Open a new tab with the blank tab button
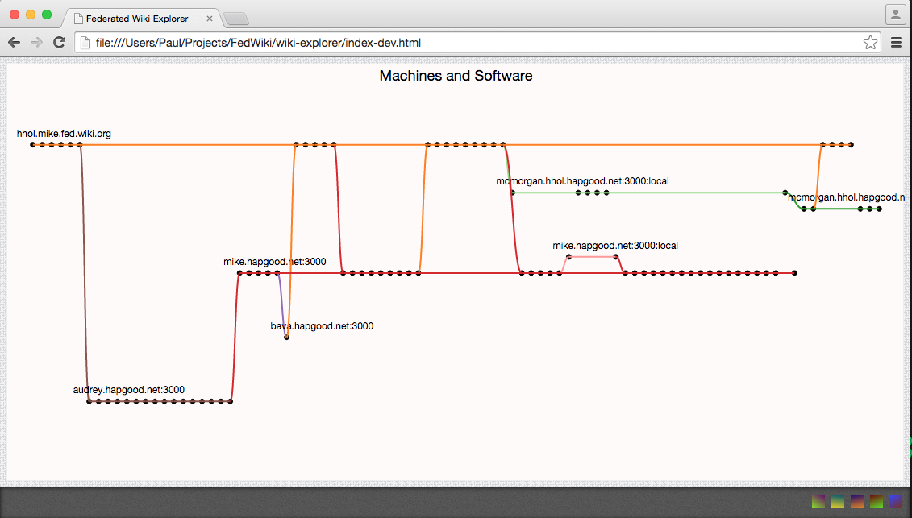Image resolution: width=912 pixels, height=518 pixels. 236,19
